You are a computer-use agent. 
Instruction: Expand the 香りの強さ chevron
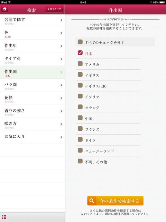(61, 111)
